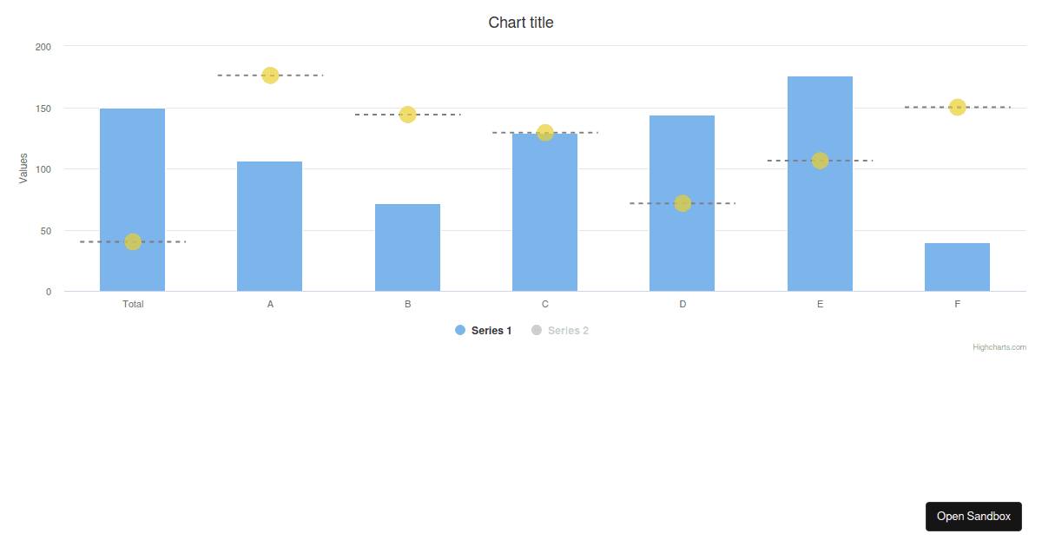Viewport: 1042px width, 547px height.
Task: Click the yellow point above column F
Action: 957,108
